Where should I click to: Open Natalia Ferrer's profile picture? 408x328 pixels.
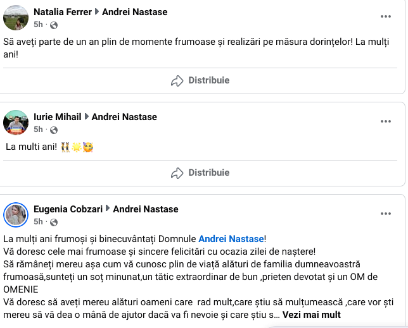click(x=16, y=18)
